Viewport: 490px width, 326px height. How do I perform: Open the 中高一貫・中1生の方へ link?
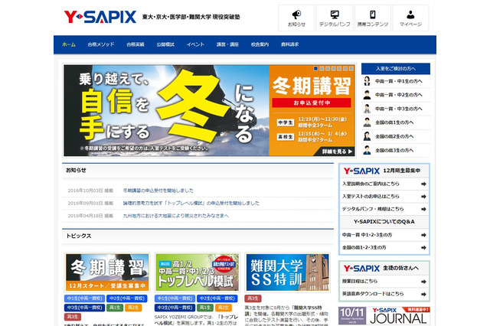pyautogui.click(x=398, y=81)
